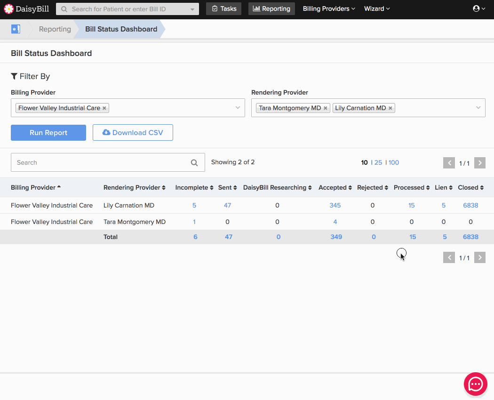Open total 6838 closed bills

[x=470, y=237]
